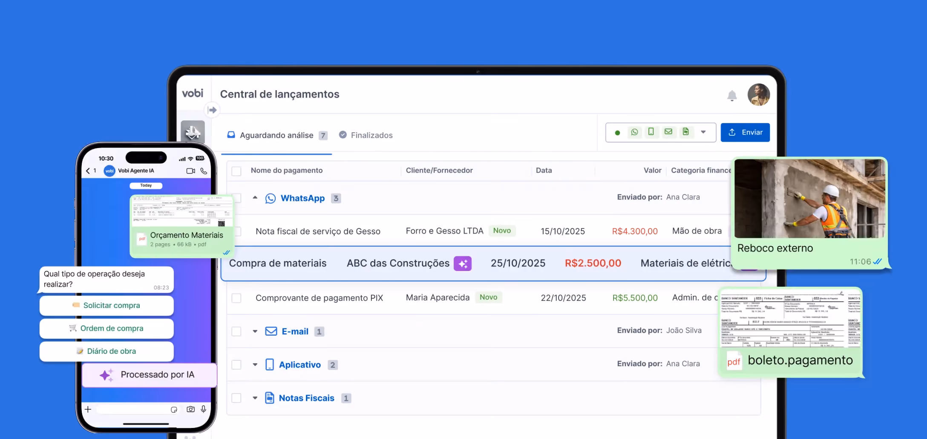Click the pdf icon on boleto.pagamento
927x439 pixels.
pyautogui.click(x=734, y=362)
